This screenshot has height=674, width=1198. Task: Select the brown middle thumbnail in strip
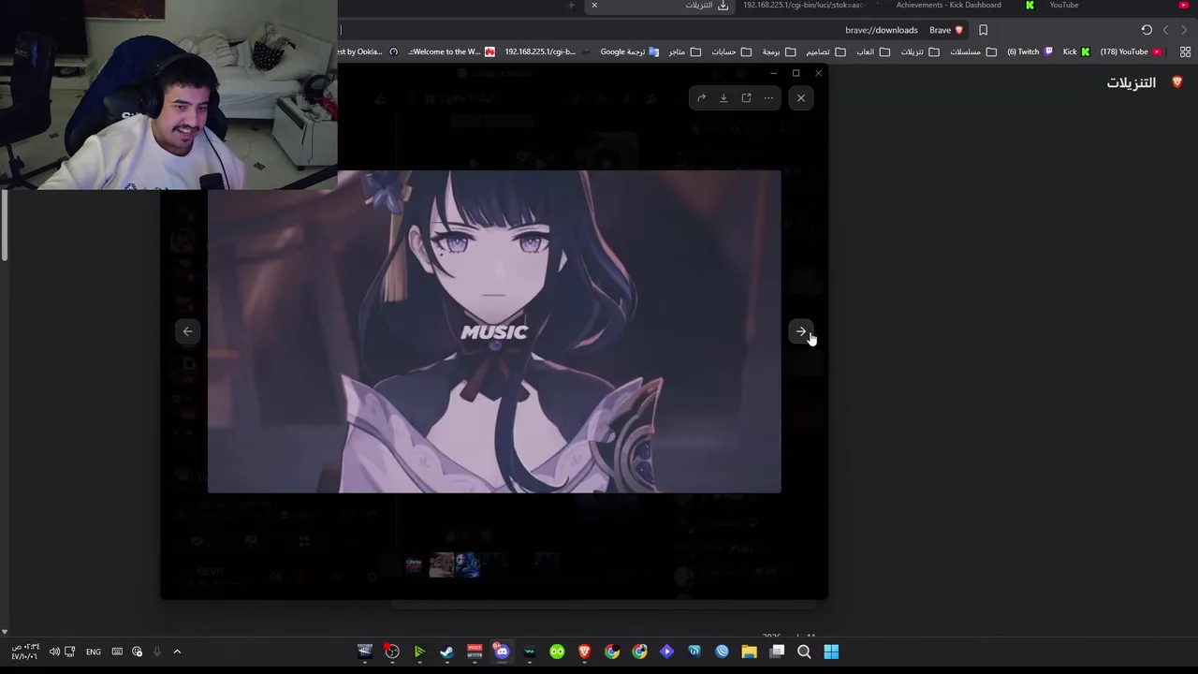441,564
